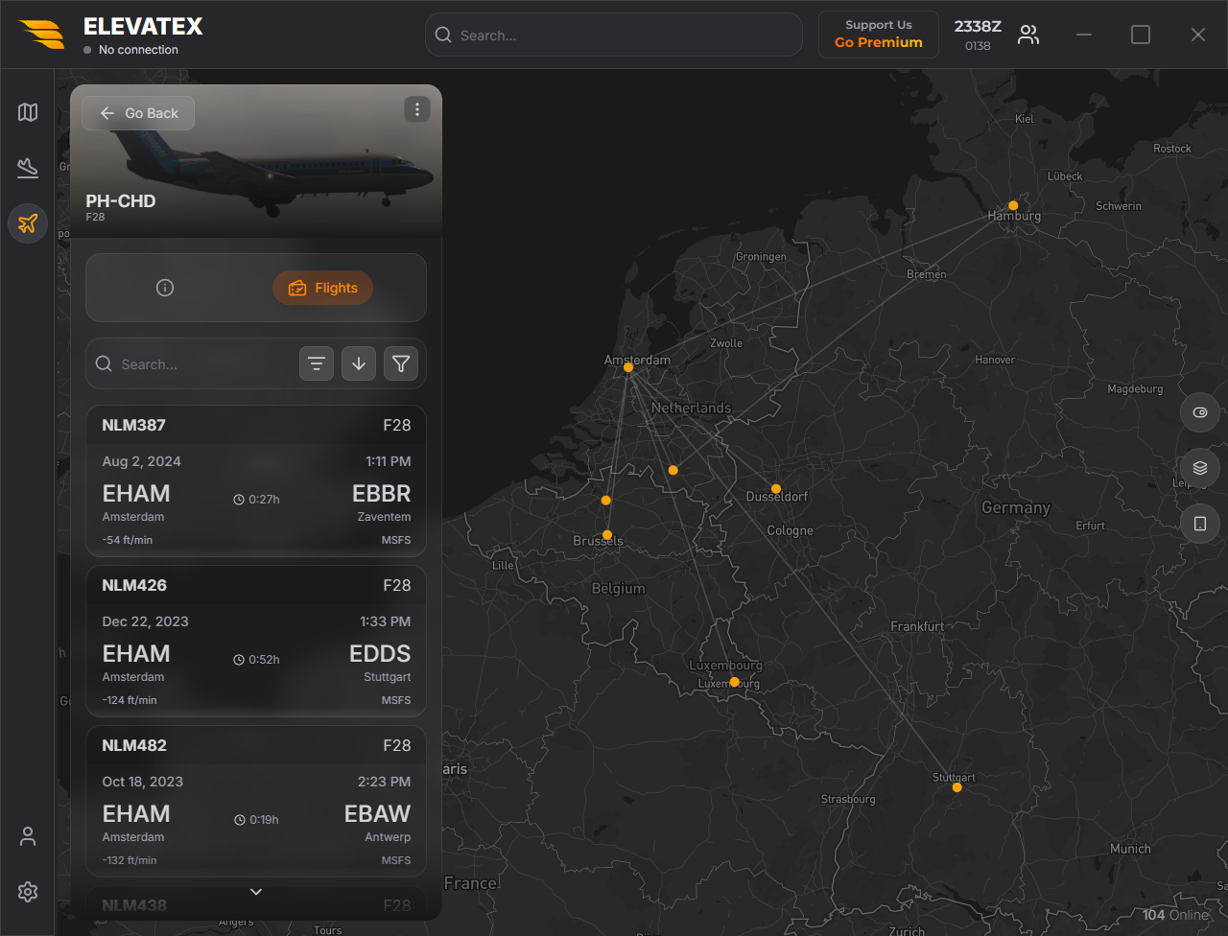Select the Flights tab
Viewport: 1228px width, 936px height.
(323, 288)
